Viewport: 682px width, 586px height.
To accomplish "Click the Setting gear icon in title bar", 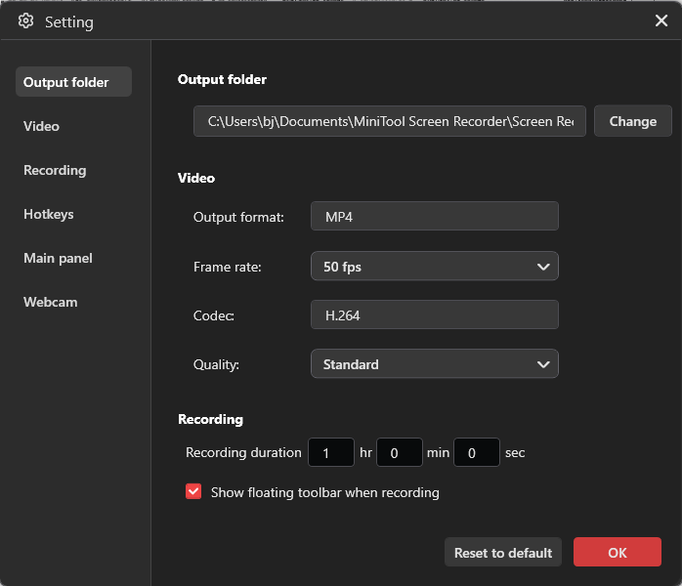I will pyautogui.click(x=25, y=21).
